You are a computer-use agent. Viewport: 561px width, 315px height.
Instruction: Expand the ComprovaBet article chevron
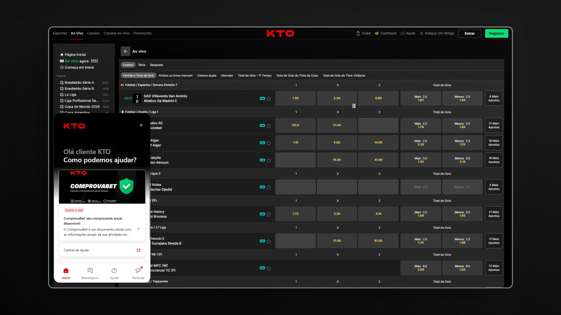[x=138, y=229]
